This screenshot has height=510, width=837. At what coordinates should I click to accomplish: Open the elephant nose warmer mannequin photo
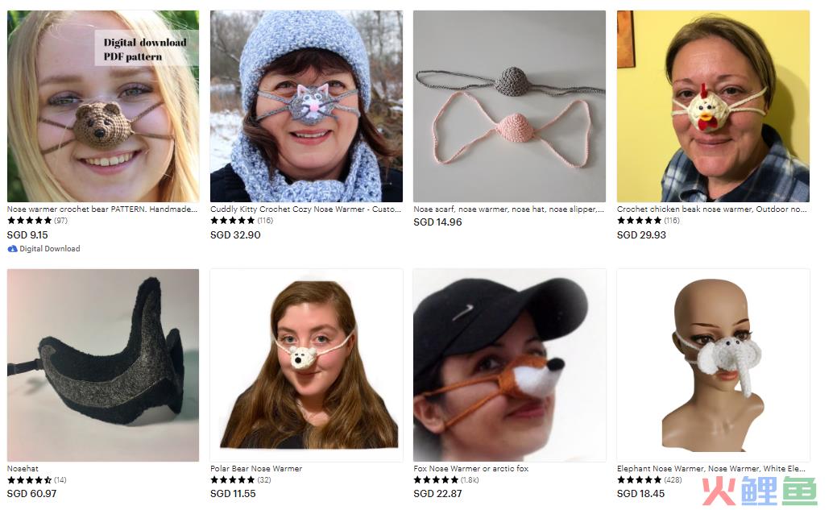(713, 365)
